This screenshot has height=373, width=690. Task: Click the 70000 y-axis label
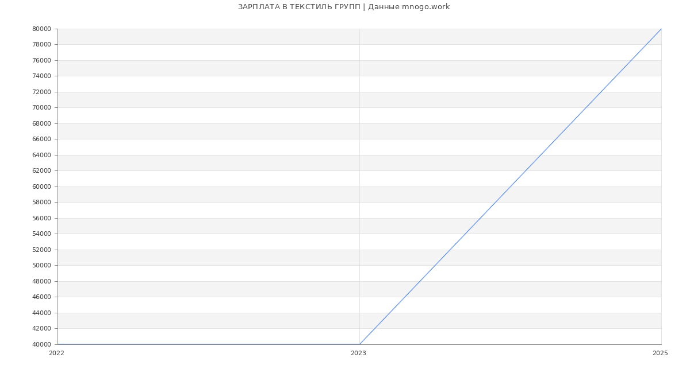[41, 107]
